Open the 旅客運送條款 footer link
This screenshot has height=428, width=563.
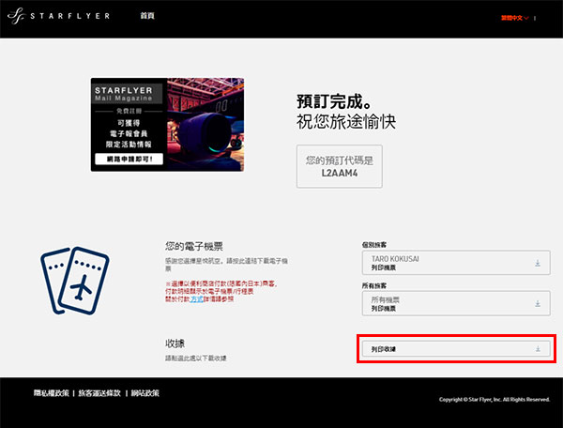[101, 393]
